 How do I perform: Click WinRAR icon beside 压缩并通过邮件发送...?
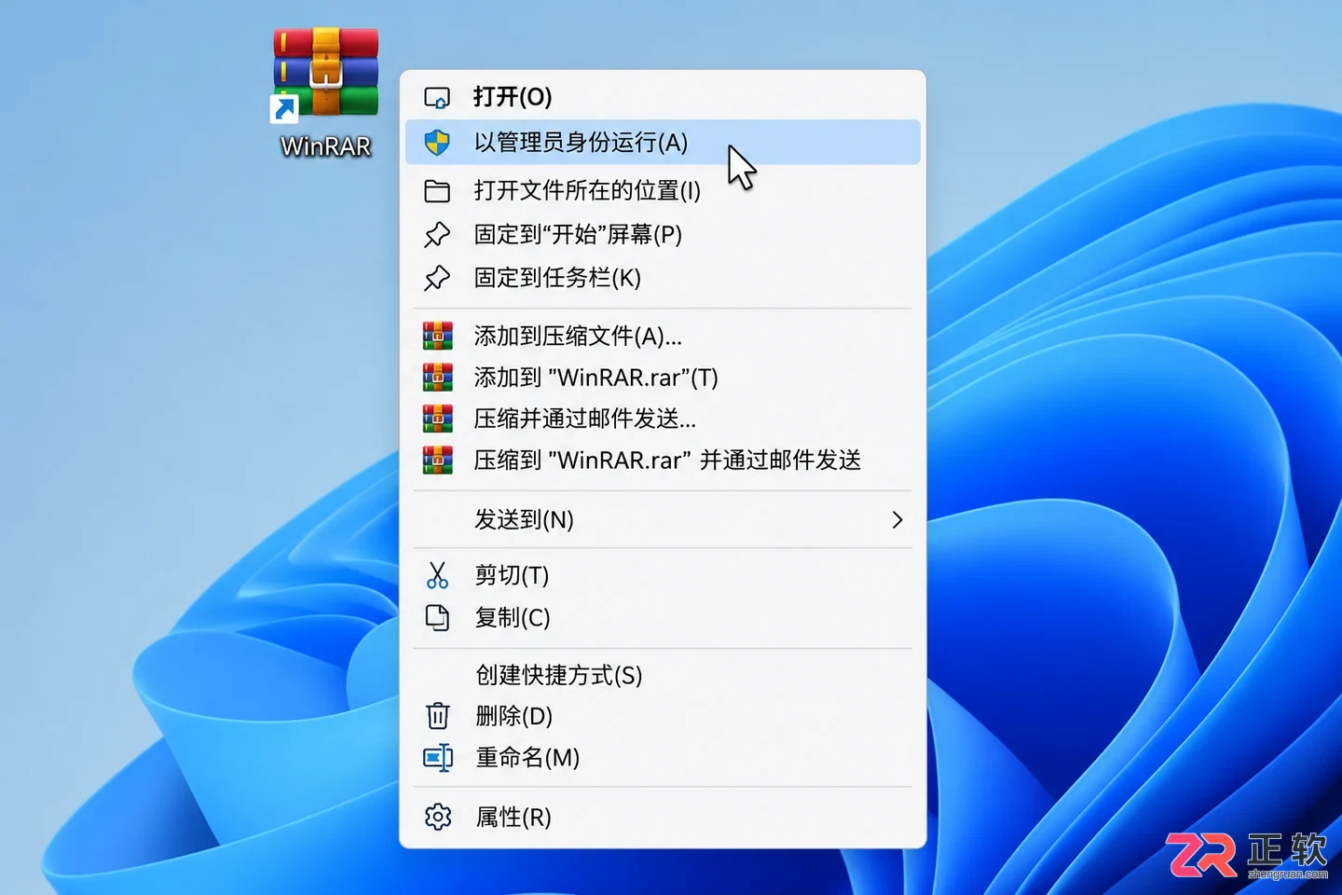tap(437, 419)
